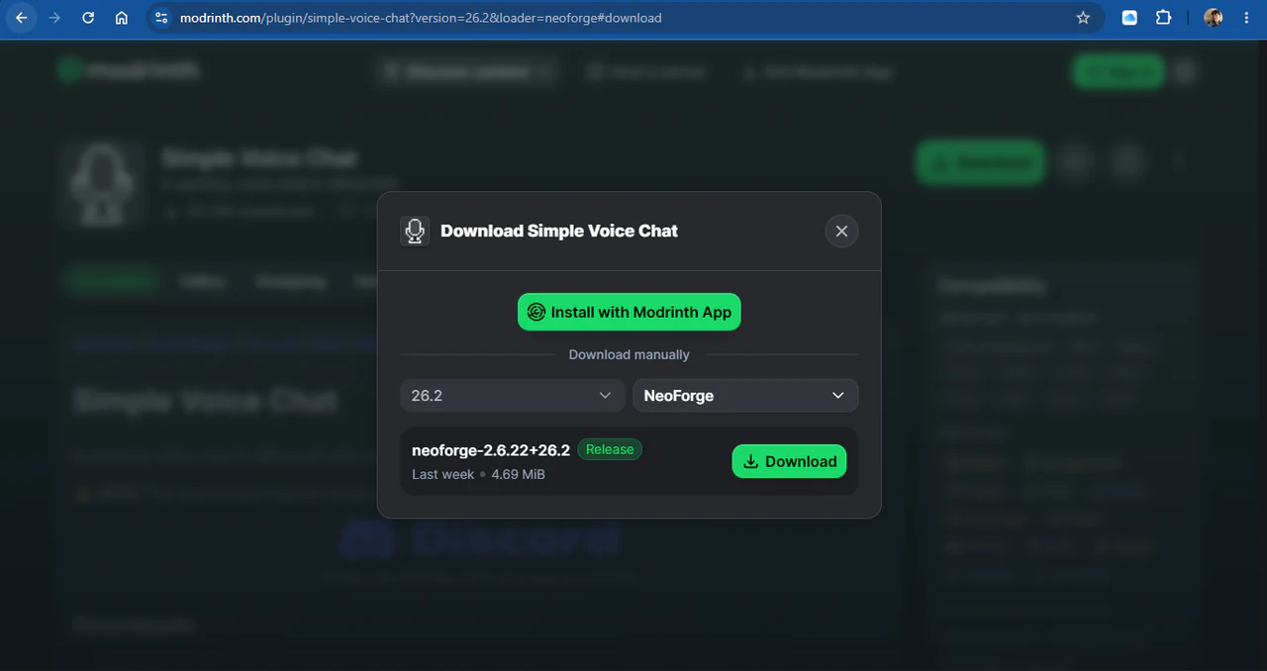Open the Chrome profile avatar
This screenshot has width=1267, height=671.
click(1213, 18)
